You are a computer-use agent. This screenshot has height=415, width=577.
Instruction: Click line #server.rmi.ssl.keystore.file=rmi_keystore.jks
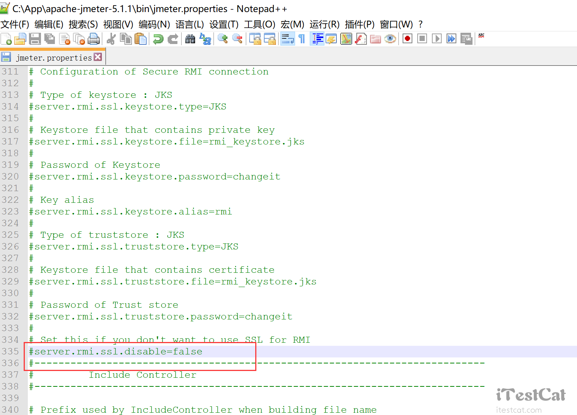point(167,141)
